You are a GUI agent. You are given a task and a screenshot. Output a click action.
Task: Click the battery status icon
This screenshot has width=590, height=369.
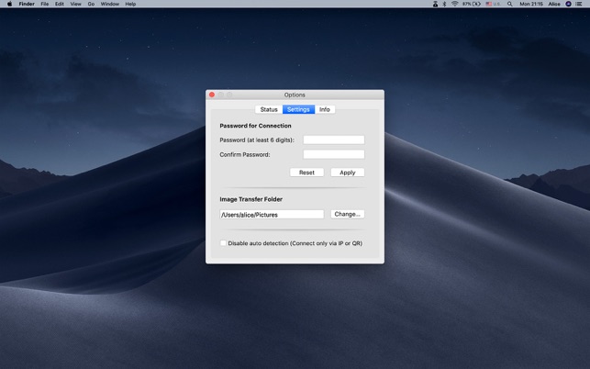point(476,4)
